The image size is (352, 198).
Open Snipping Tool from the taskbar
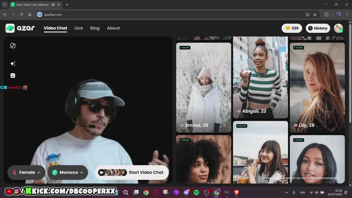click(x=166, y=193)
